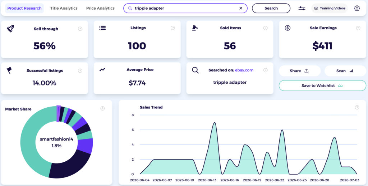Open help for Sales Trend chart
Viewport: 368px width, 186px height.
357,107
